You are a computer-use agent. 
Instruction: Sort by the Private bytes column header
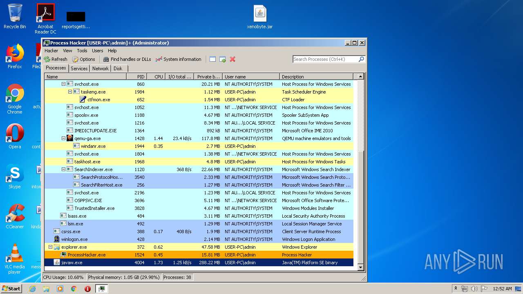(x=208, y=77)
